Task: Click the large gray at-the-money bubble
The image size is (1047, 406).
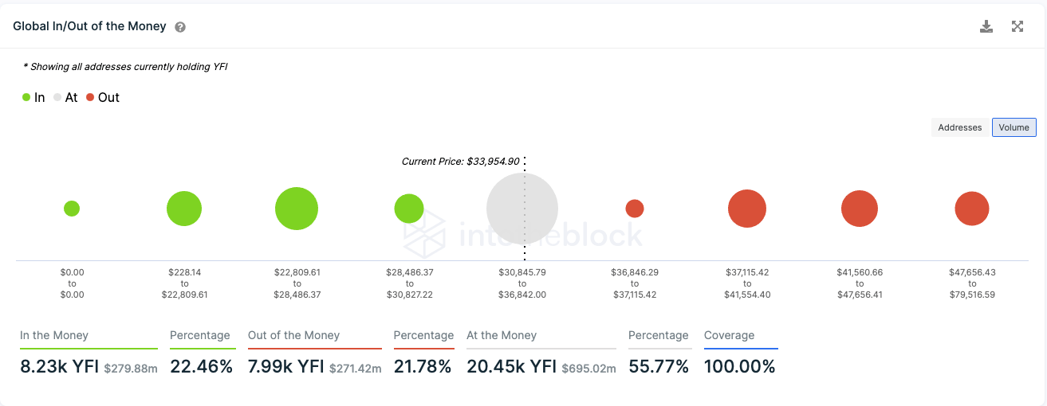Action: pyautogui.click(x=522, y=209)
